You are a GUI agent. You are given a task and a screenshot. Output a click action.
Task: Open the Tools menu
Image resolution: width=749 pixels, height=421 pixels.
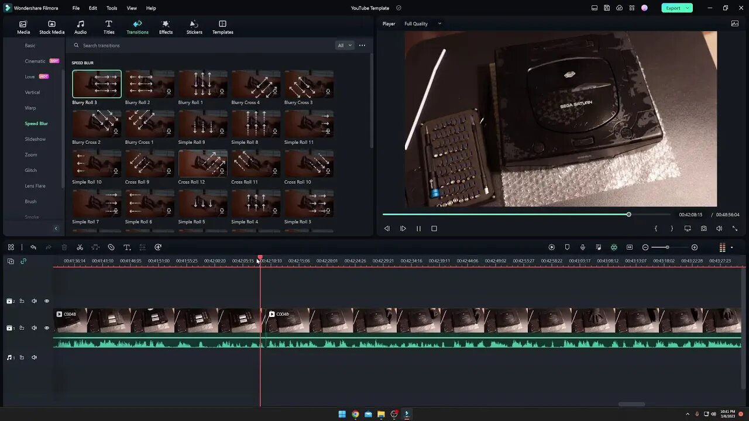pos(112,8)
